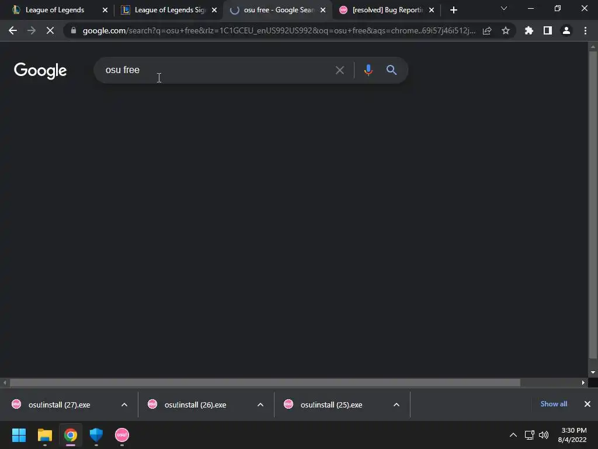Click the horizontal scrollbar thumb
This screenshot has width=598, height=449.
(x=265, y=382)
